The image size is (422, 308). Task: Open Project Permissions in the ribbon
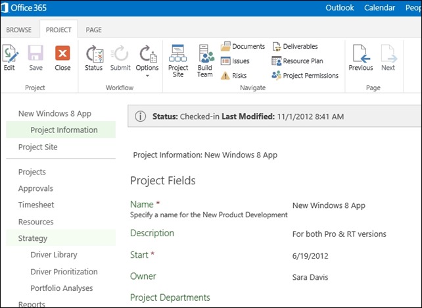305,76
